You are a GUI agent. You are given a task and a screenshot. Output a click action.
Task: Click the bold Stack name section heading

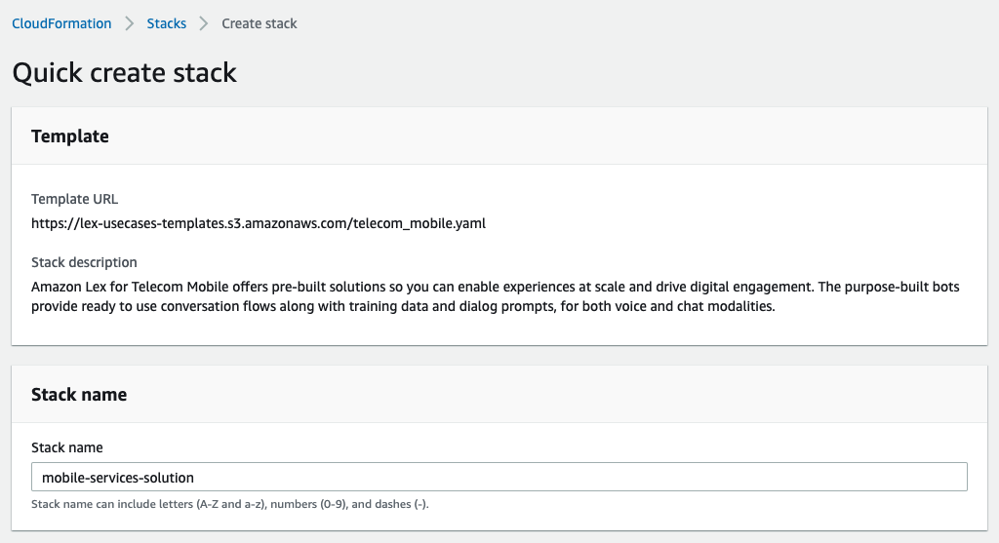click(x=79, y=395)
